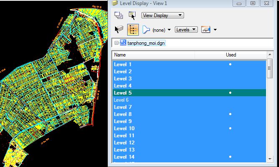Open the View Display dropdown
Image resolution: width=279 pixels, height=167 pixels.
click(162, 15)
